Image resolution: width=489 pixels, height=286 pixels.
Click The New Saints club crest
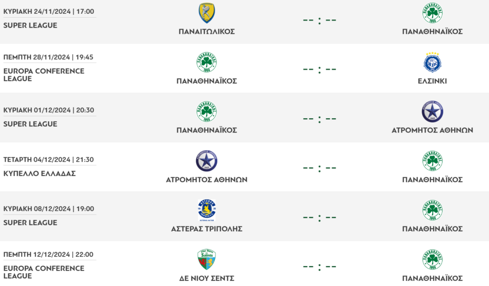(207, 260)
